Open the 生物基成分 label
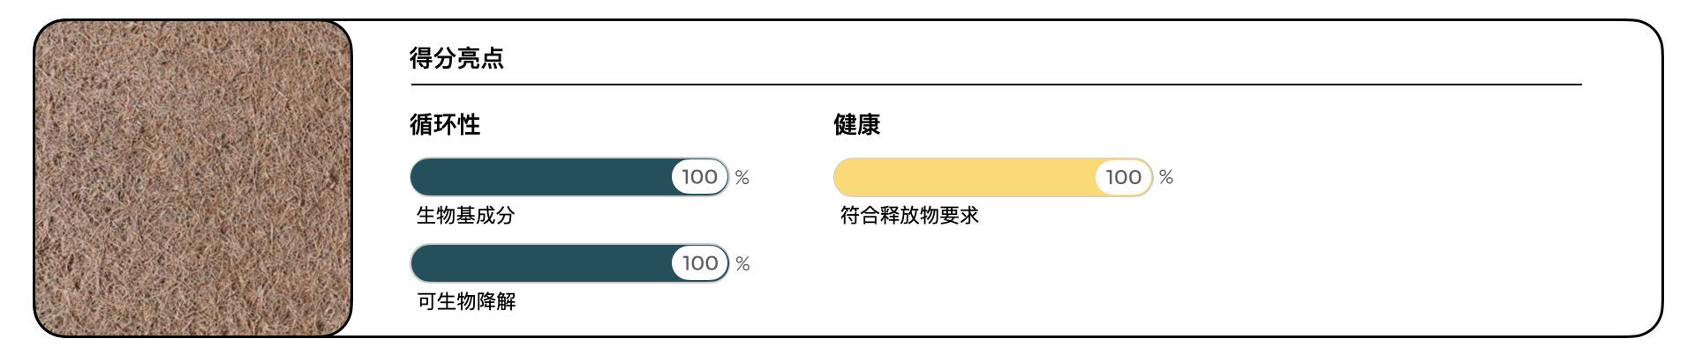Screen dimensions: 1695x354 pos(465,215)
